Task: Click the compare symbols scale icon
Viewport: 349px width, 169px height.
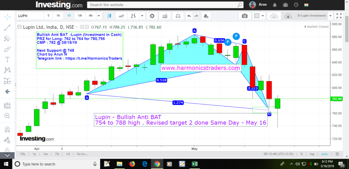Action: point(177,16)
